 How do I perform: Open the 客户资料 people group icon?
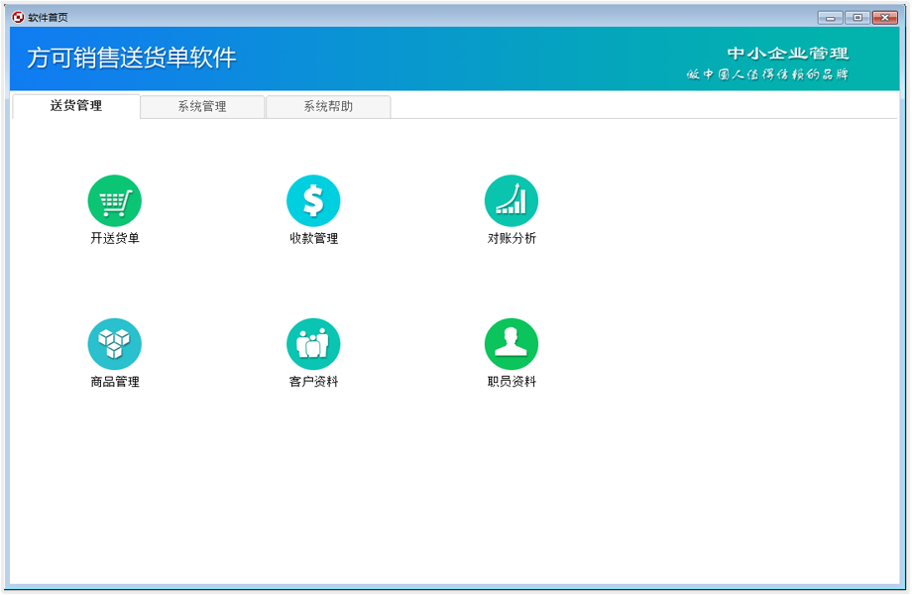tap(313, 342)
